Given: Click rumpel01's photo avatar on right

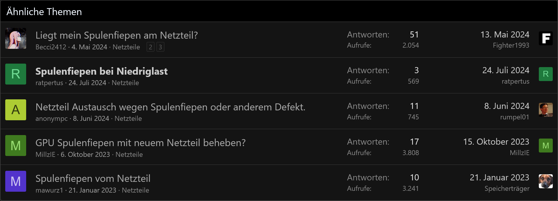Looking at the screenshot, I should [546, 110].
